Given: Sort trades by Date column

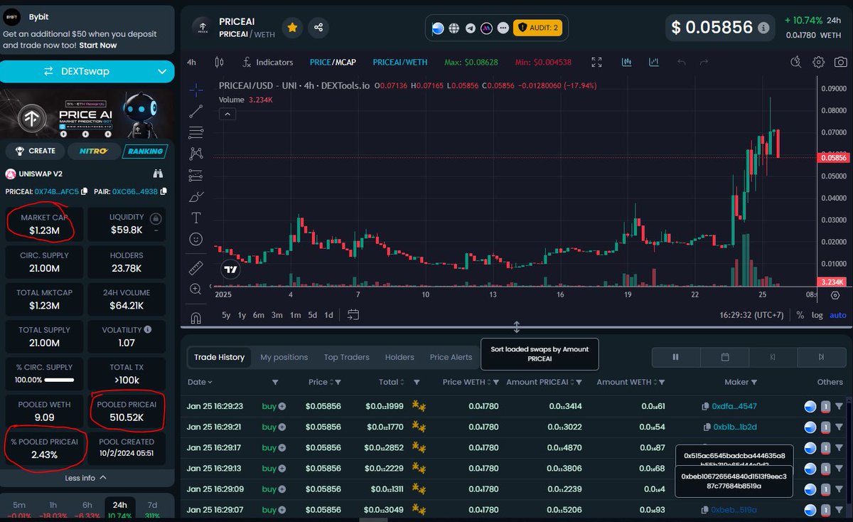Looking at the screenshot, I should pos(200,382).
